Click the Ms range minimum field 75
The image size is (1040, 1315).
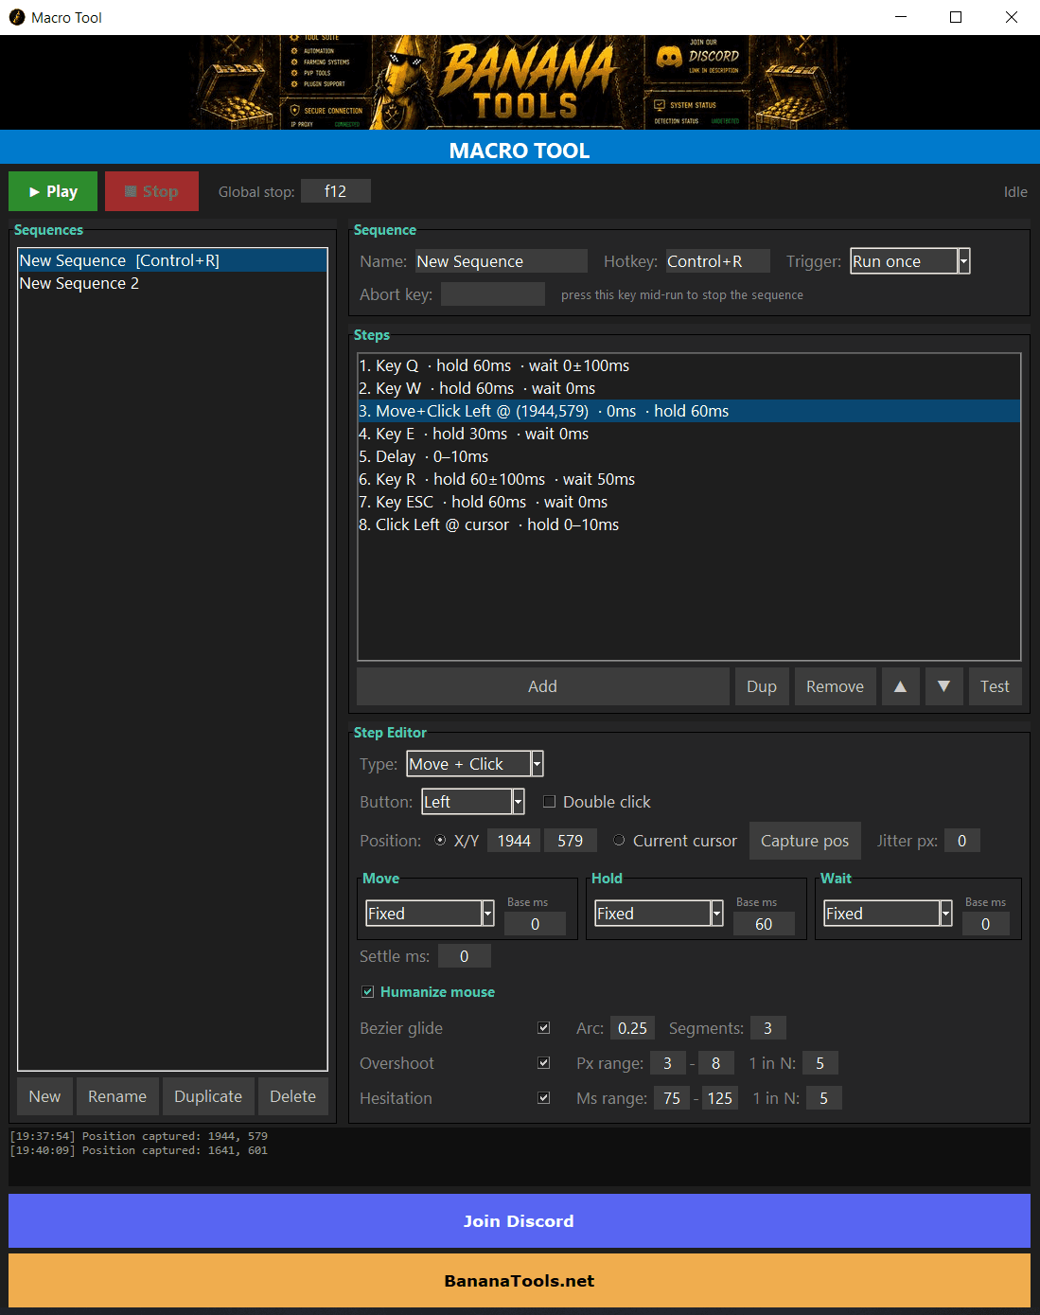tap(672, 1098)
